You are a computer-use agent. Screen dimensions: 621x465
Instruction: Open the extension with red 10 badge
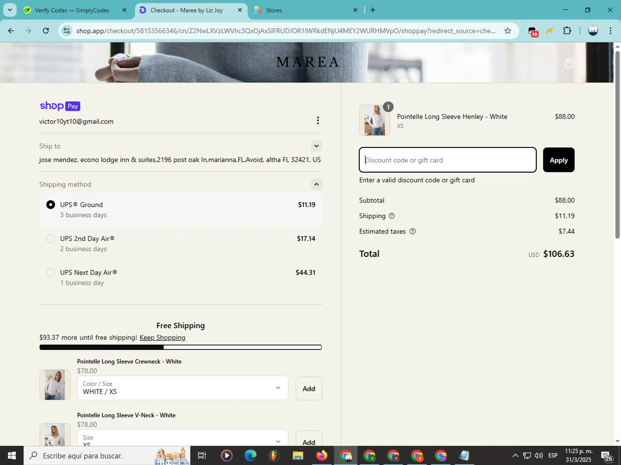[533, 31]
